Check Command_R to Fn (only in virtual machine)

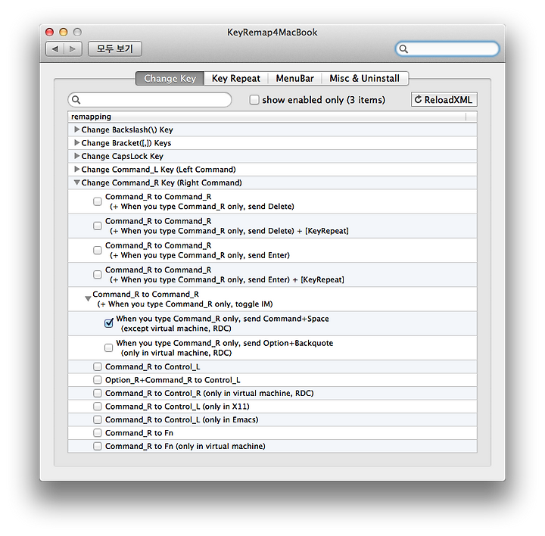click(x=98, y=446)
